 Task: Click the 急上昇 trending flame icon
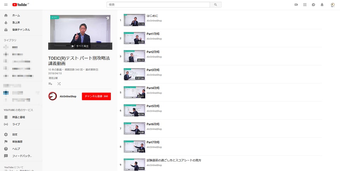pyautogui.click(x=6, y=23)
